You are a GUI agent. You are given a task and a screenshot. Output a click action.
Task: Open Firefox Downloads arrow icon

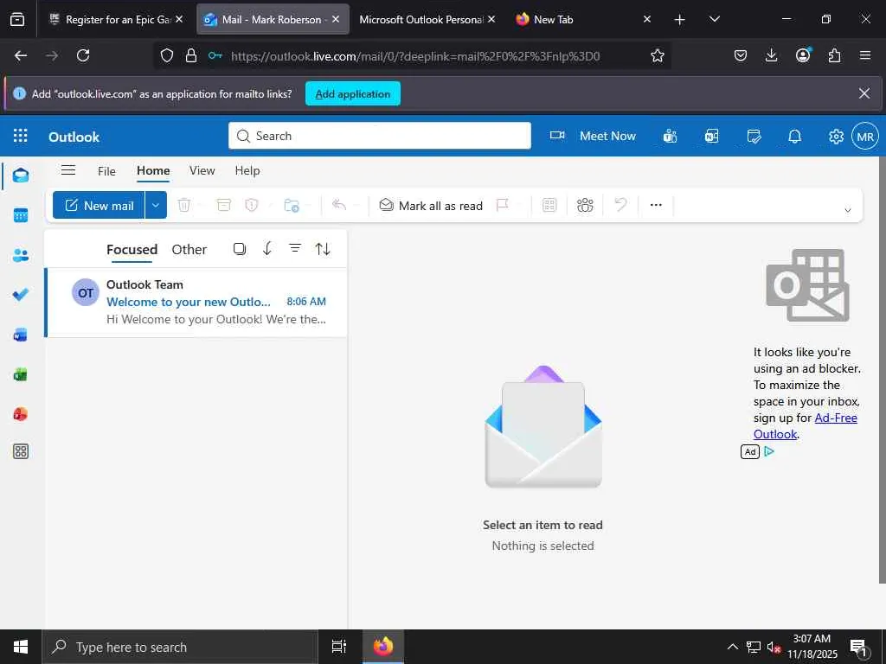click(x=771, y=55)
